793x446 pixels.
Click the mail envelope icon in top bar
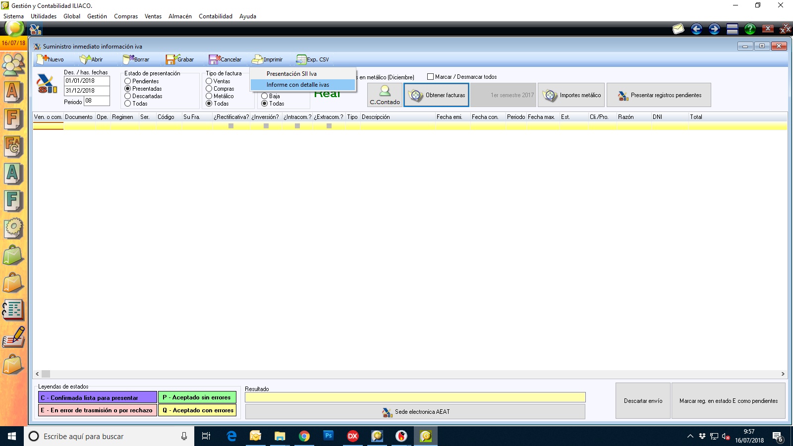pyautogui.click(x=678, y=29)
